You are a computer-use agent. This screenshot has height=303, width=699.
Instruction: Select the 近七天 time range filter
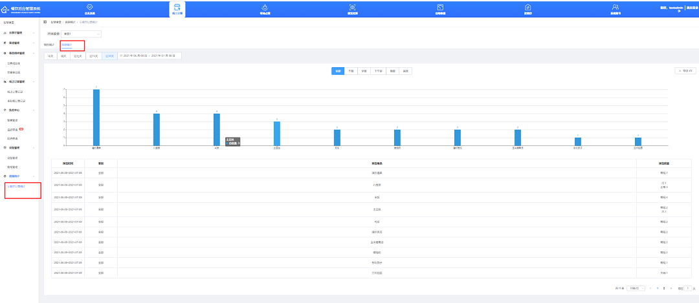click(x=78, y=56)
